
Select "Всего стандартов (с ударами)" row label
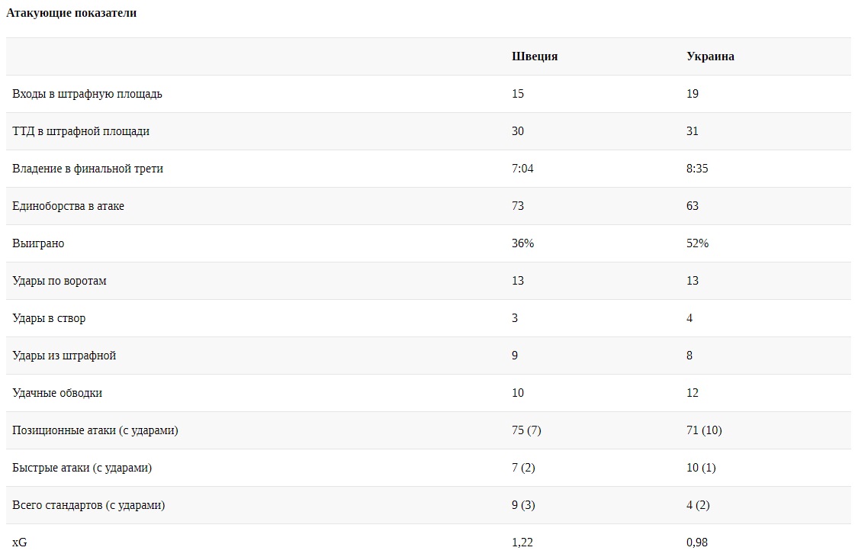click(88, 505)
